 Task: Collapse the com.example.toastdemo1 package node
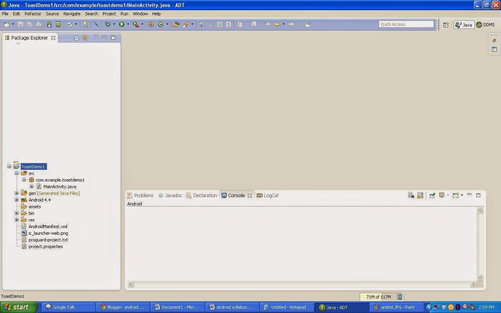[24, 180]
